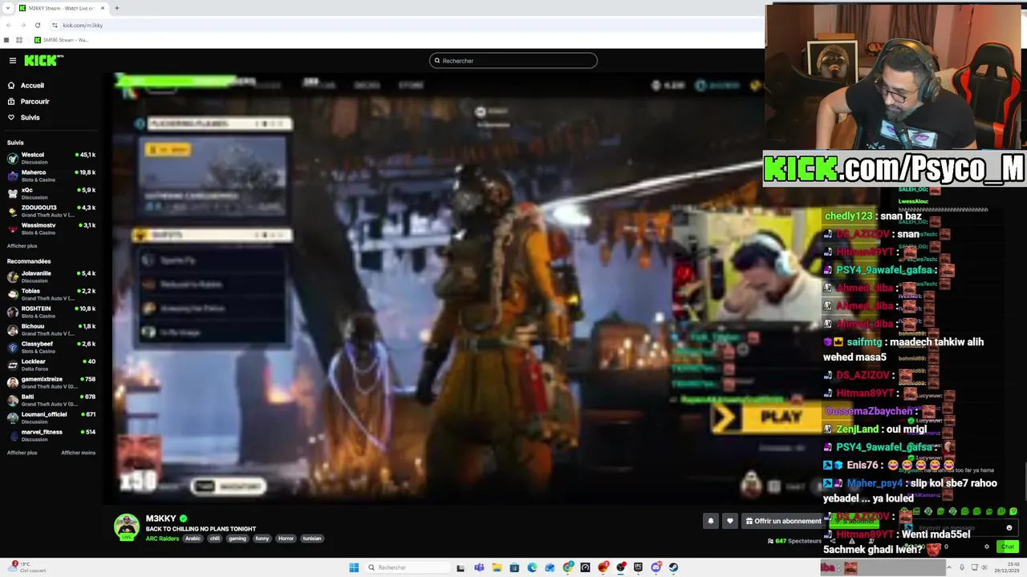This screenshot has width=1027, height=577.
Task: Toggle stream notifications bell
Action: click(x=711, y=521)
